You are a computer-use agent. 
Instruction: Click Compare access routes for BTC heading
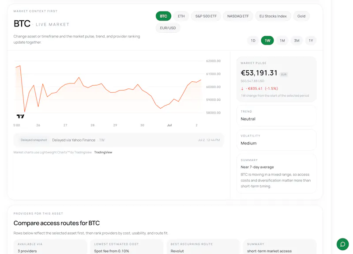click(56, 223)
